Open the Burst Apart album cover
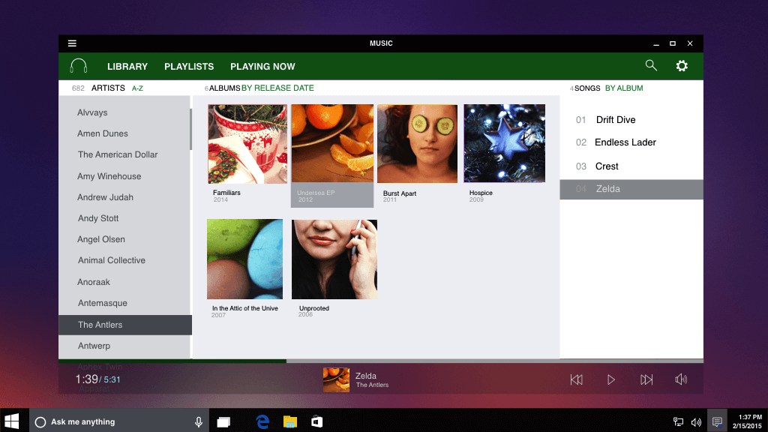Viewport: 768px width, 432px height. pos(417,143)
